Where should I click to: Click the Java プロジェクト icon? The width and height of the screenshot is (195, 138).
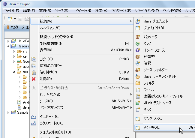tap(138, 21)
